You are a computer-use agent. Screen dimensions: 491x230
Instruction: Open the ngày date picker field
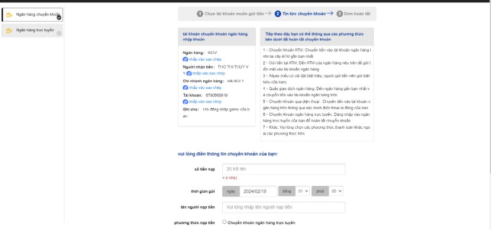click(x=258, y=191)
